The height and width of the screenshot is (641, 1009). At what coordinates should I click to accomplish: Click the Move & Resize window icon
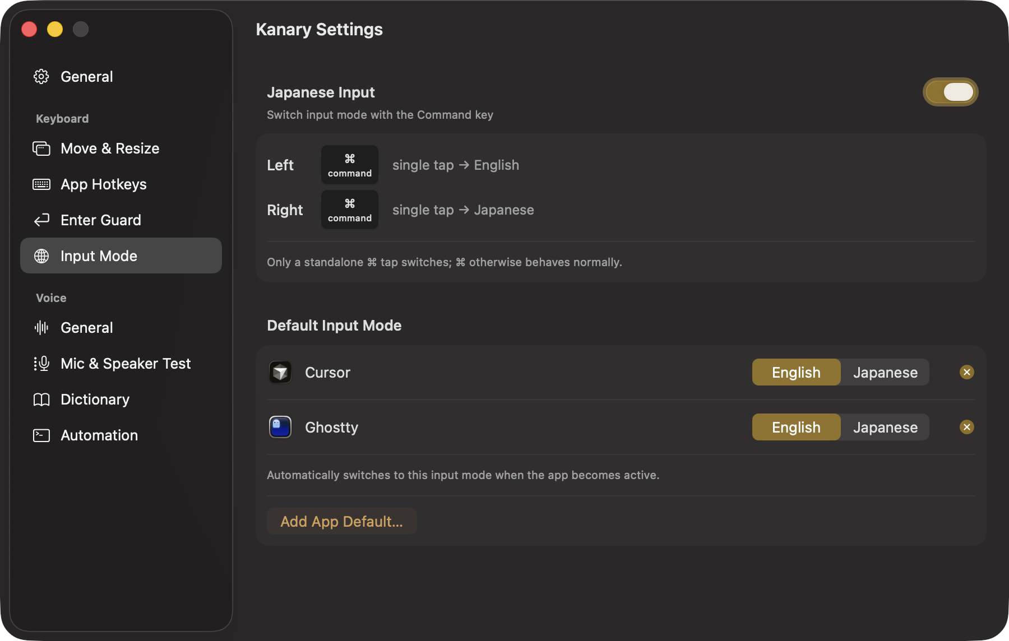coord(41,148)
